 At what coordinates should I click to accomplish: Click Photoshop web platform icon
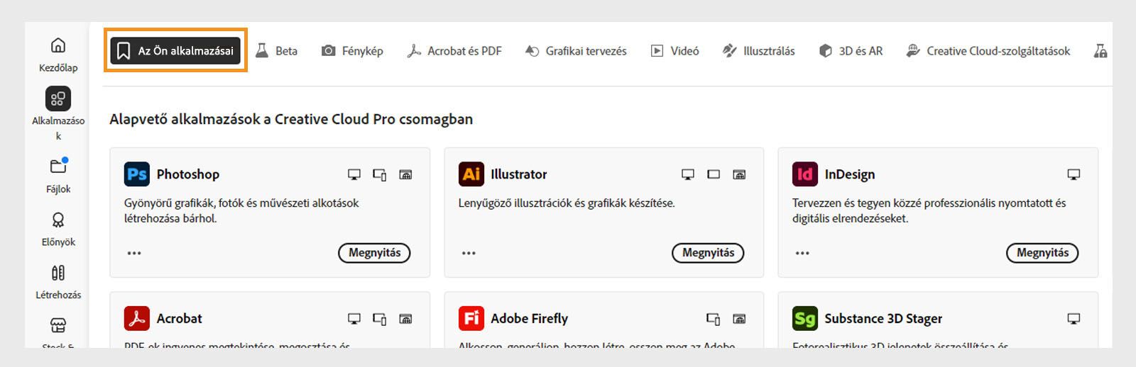(405, 174)
